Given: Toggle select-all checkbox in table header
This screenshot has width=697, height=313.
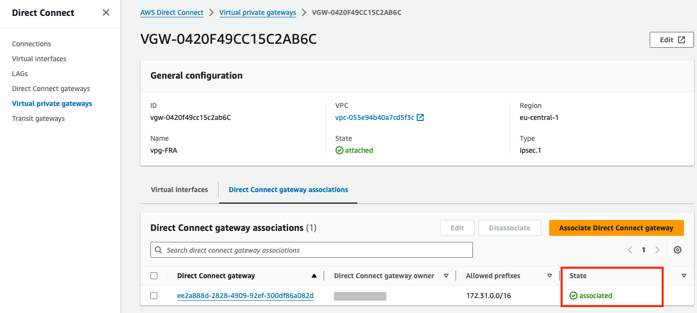Looking at the screenshot, I should [154, 276].
